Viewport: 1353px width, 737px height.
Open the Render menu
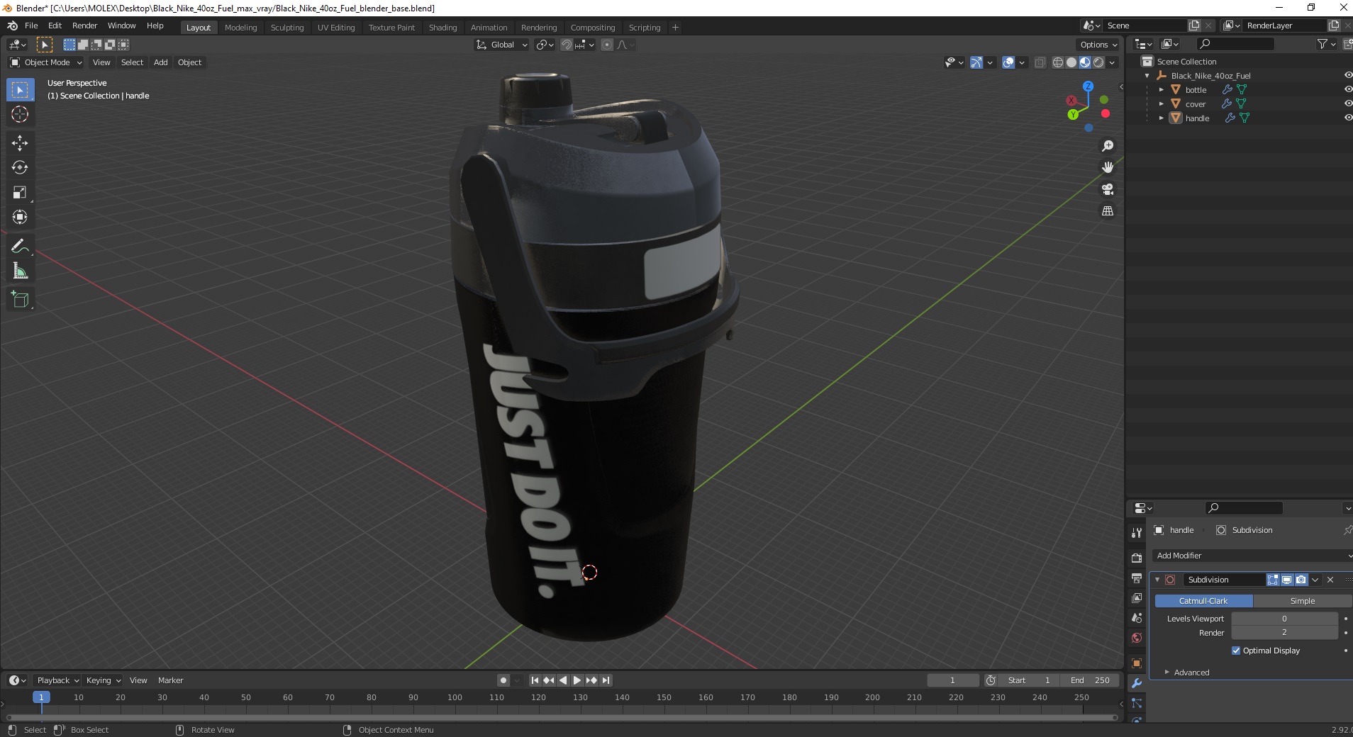click(x=84, y=26)
